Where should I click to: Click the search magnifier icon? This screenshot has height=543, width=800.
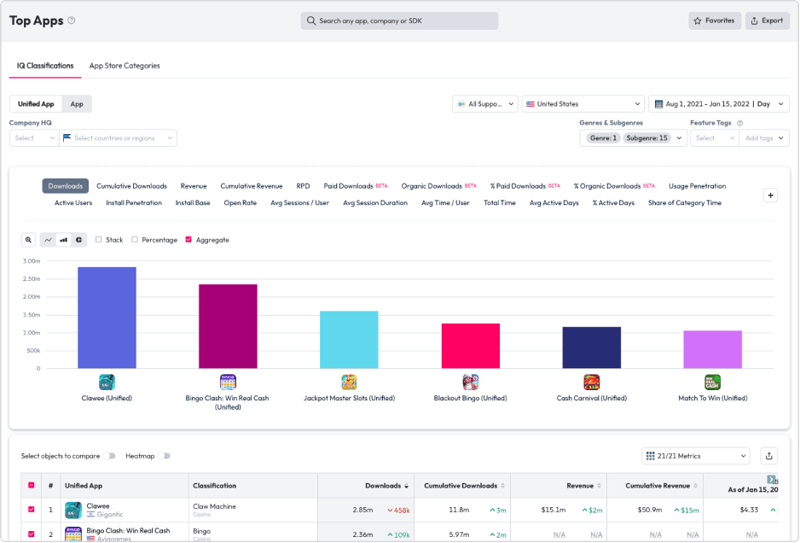pos(310,21)
